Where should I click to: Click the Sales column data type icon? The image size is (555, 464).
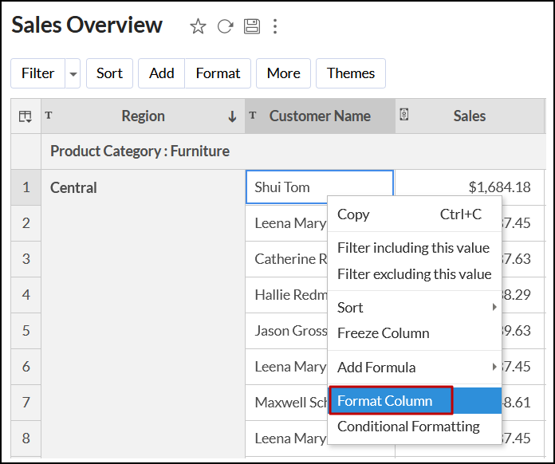[404, 115]
